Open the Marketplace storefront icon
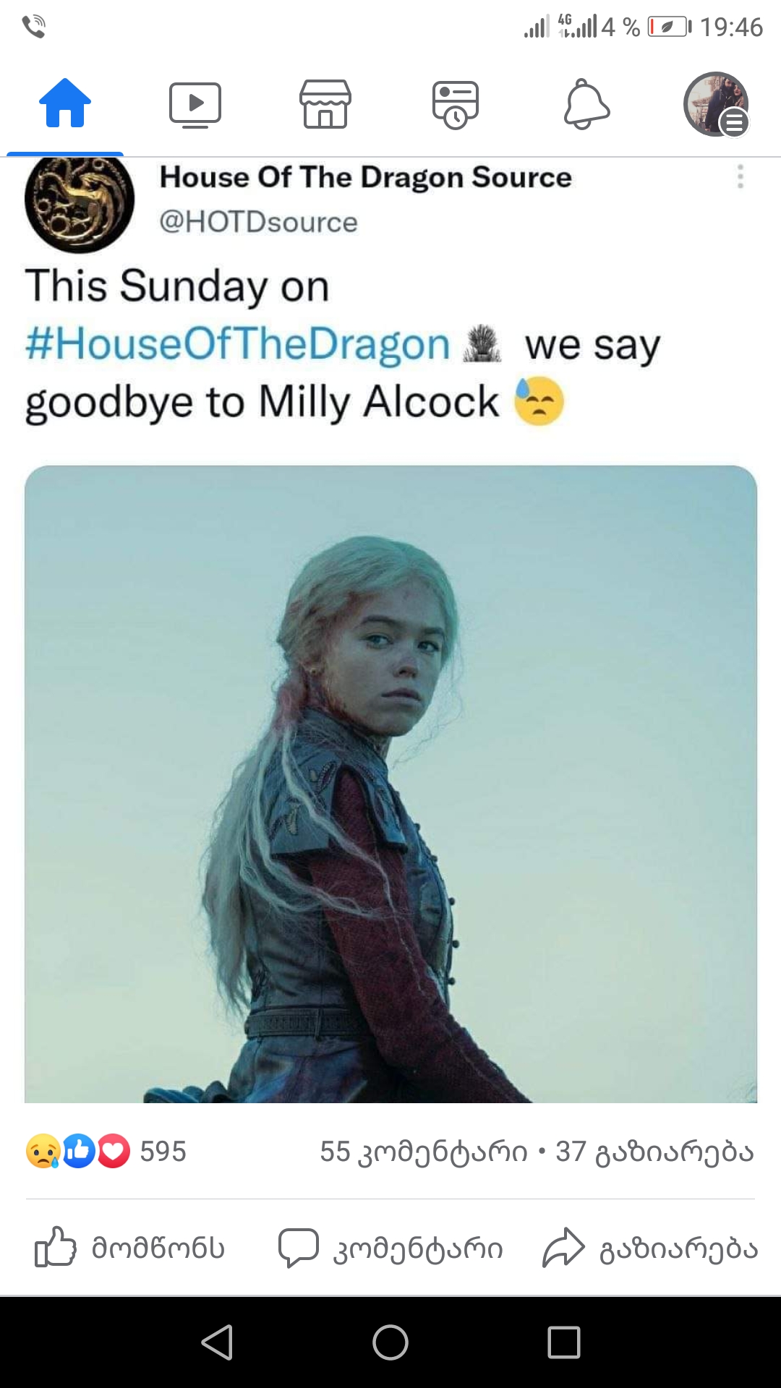 pos(325,104)
